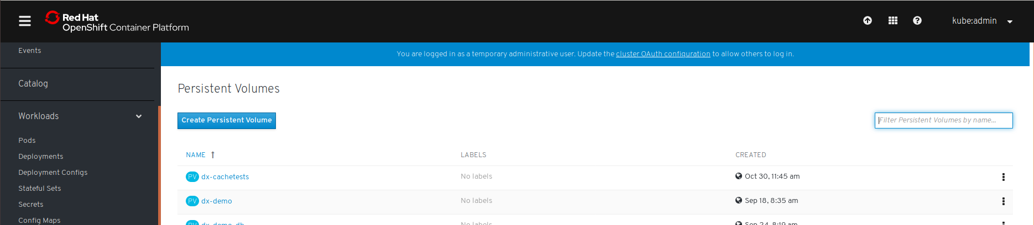Viewport: 1034px width, 225px height.
Task: Click the filter Persistent Volumes by name field
Action: click(943, 120)
